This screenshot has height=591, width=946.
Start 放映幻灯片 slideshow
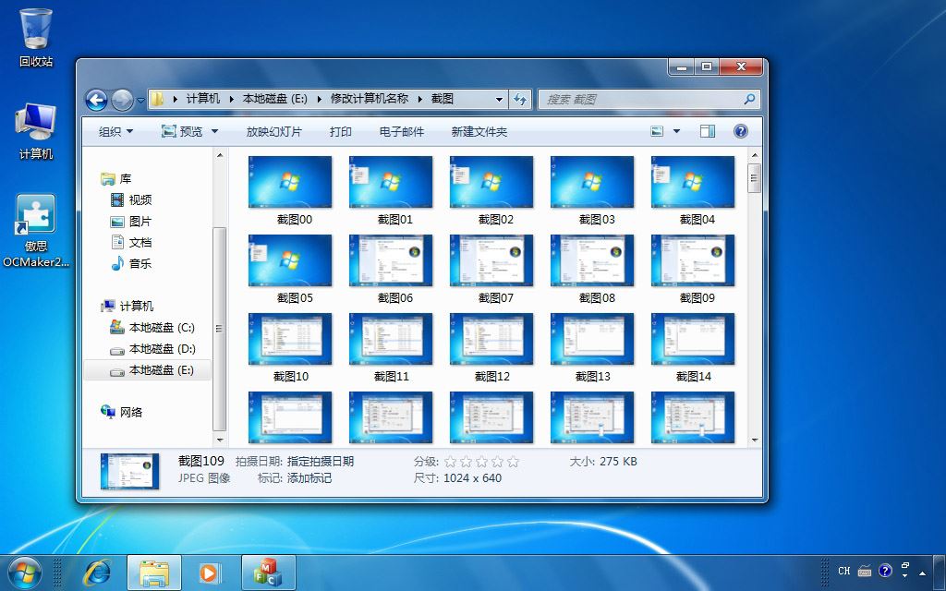[x=273, y=131]
